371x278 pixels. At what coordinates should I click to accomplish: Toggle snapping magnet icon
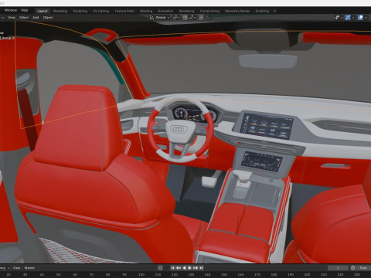[185, 18]
